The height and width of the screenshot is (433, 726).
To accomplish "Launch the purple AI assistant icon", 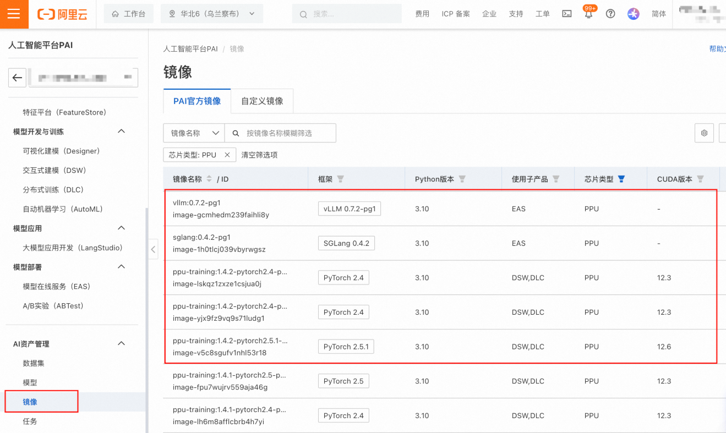I will point(634,14).
